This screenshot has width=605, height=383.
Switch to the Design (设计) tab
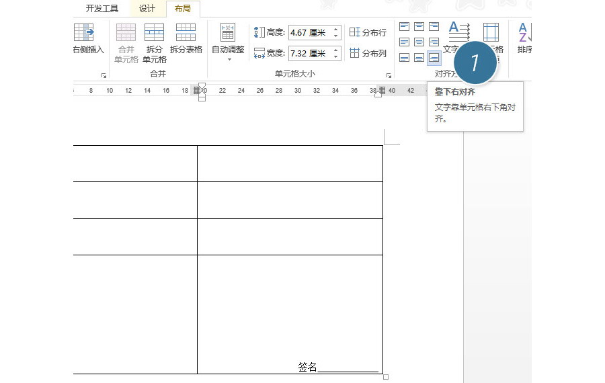point(147,9)
